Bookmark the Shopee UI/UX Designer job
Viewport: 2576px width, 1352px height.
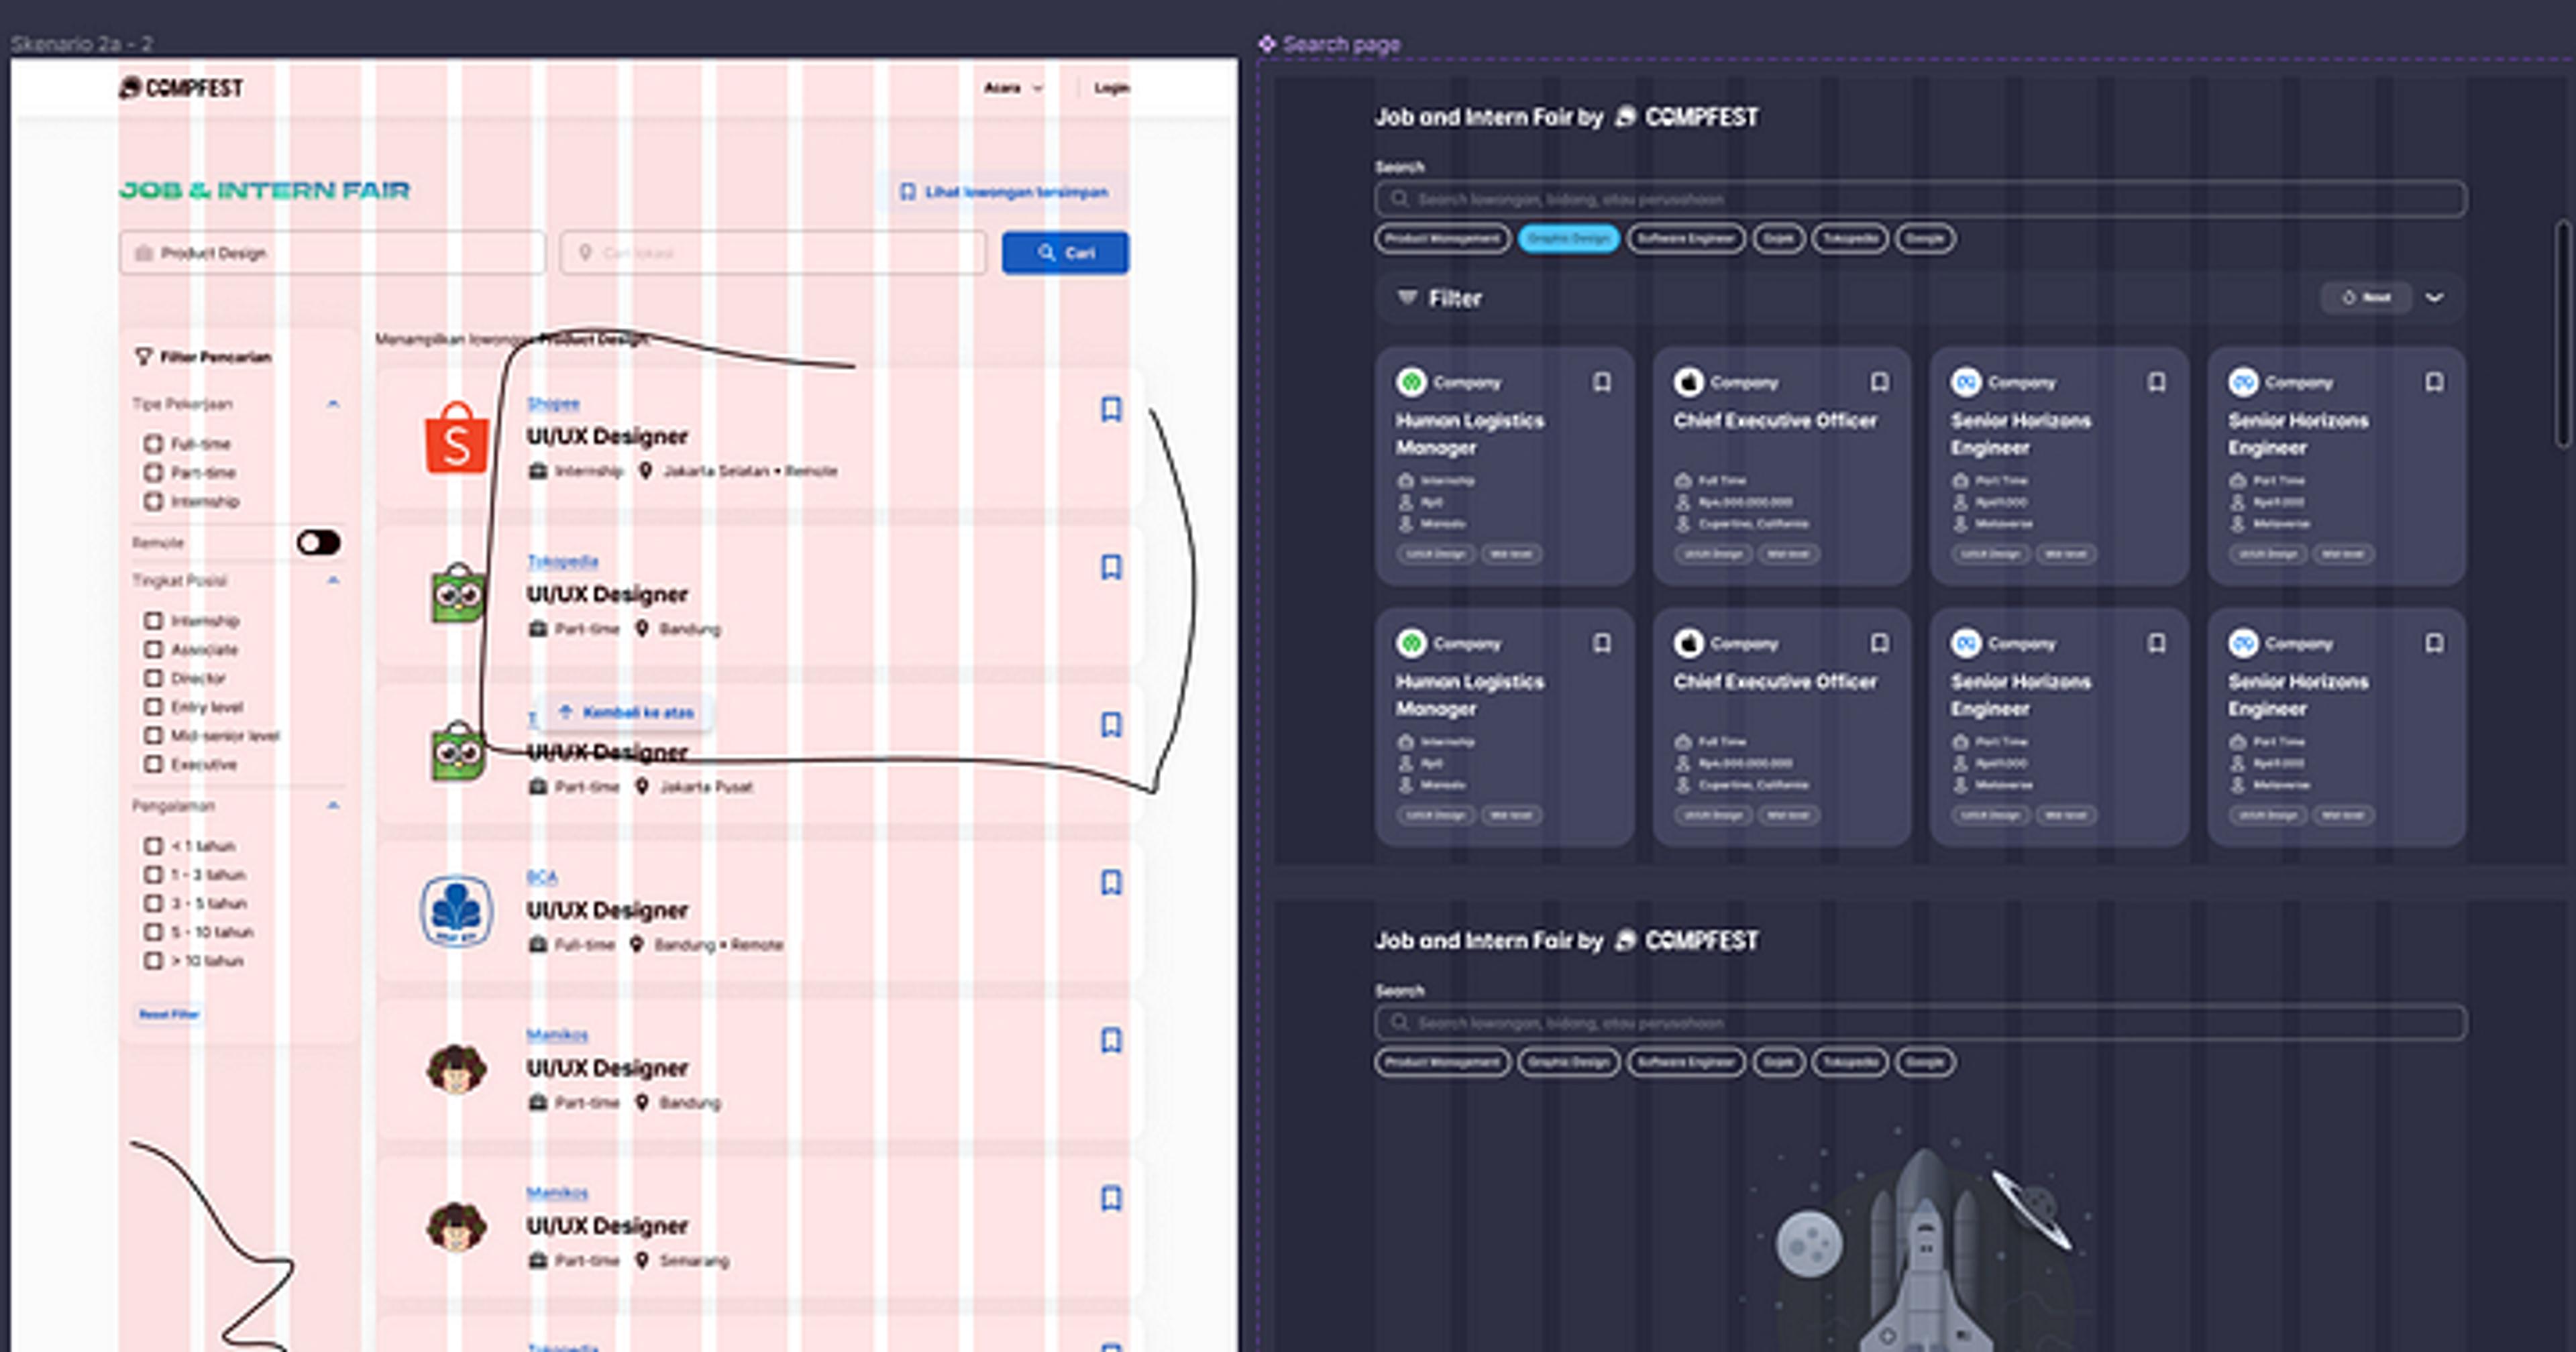pyautogui.click(x=1111, y=409)
